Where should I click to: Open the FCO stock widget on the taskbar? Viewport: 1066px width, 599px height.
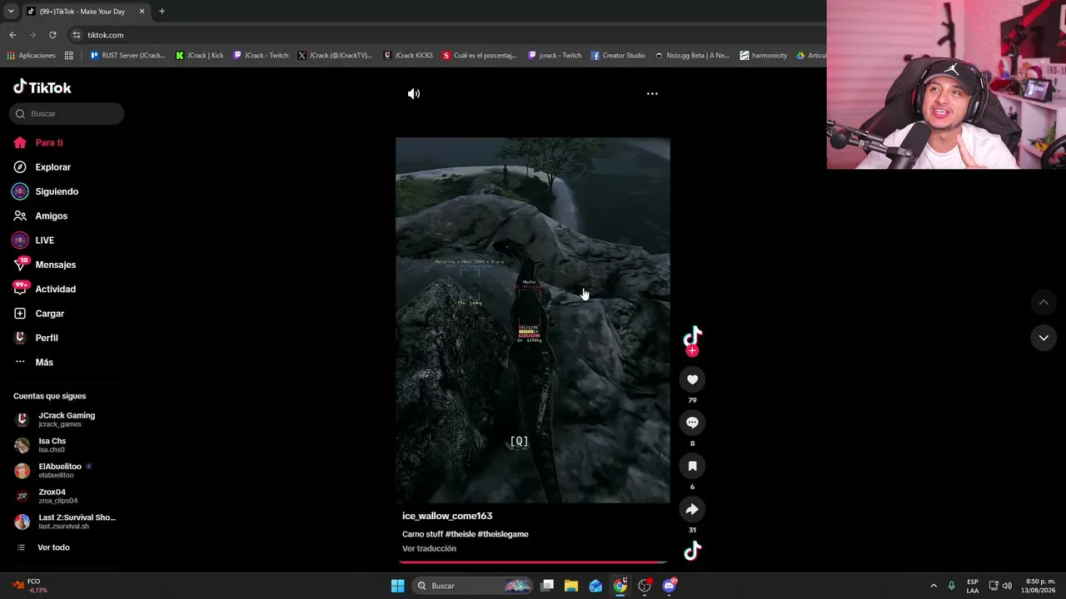coord(29,586)
